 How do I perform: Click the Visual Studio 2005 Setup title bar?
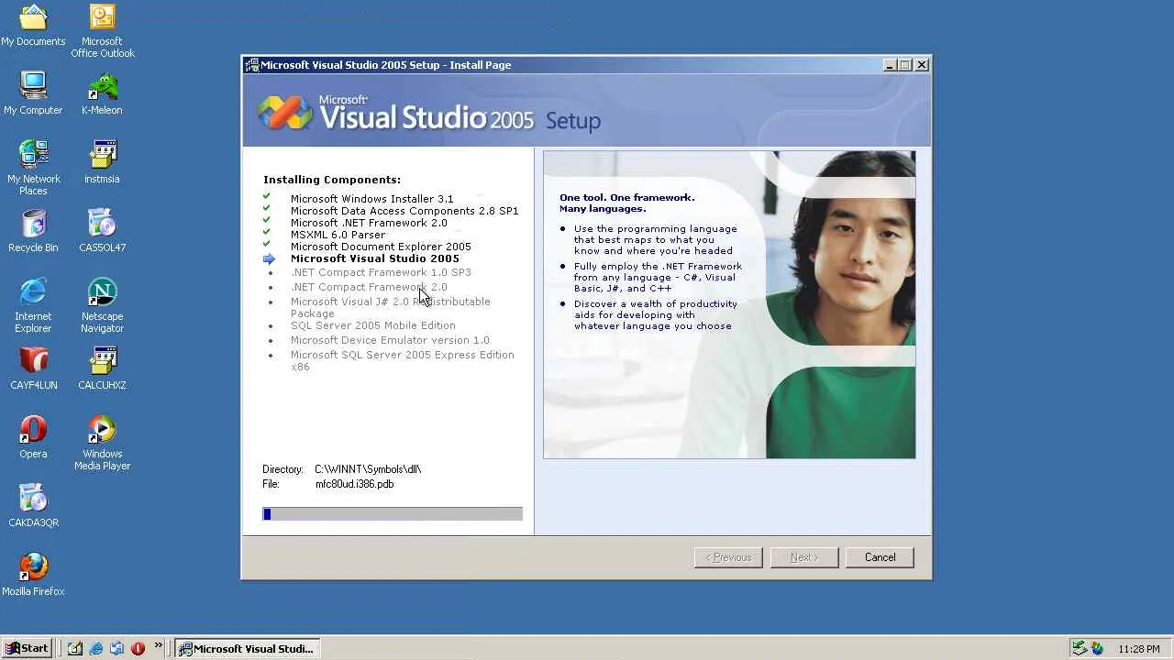click(x=587, y=65)
